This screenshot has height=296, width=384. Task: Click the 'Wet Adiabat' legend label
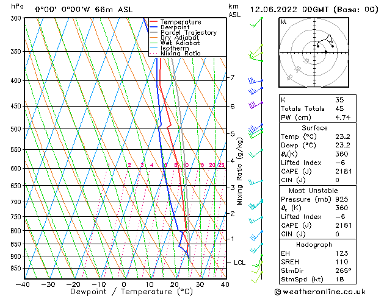click(179, 43)
